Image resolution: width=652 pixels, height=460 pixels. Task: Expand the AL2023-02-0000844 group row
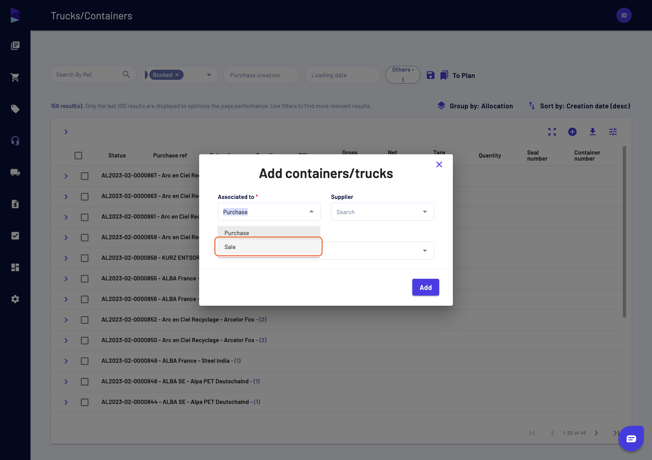(x=66, y=402)
